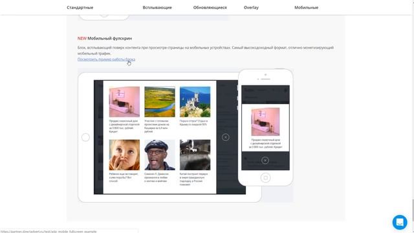Click the man in cap ad thumbnail
Viewport: 414px width, 233px height.
pyautogui.click(x=160, y=155)
